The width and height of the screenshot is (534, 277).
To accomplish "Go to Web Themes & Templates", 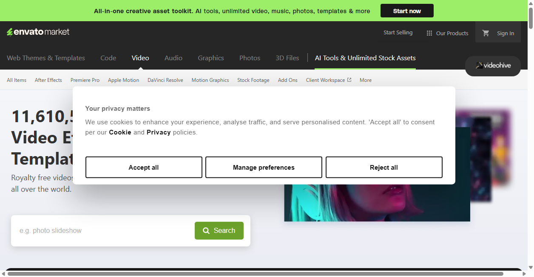I will pos(46,58).
